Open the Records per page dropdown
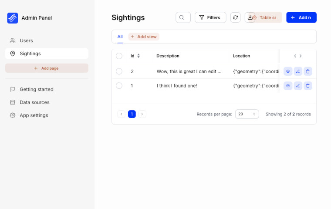 [247, 114]
